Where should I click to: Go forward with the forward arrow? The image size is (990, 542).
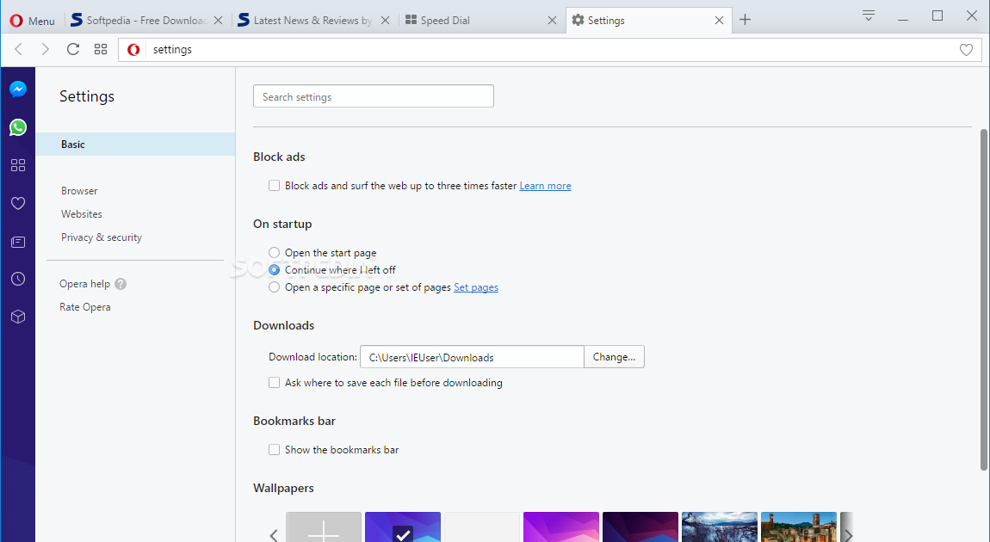click(45, 49)
